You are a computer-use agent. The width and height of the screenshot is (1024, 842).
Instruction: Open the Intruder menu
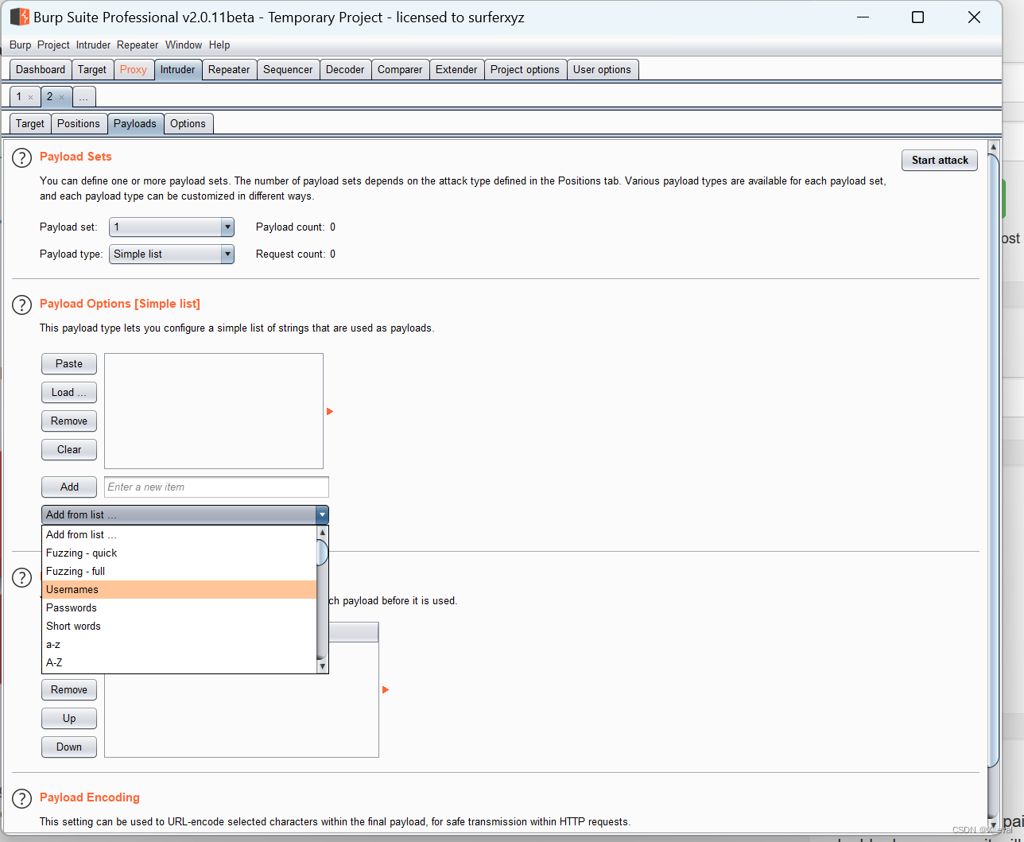(x=93, y=45)
